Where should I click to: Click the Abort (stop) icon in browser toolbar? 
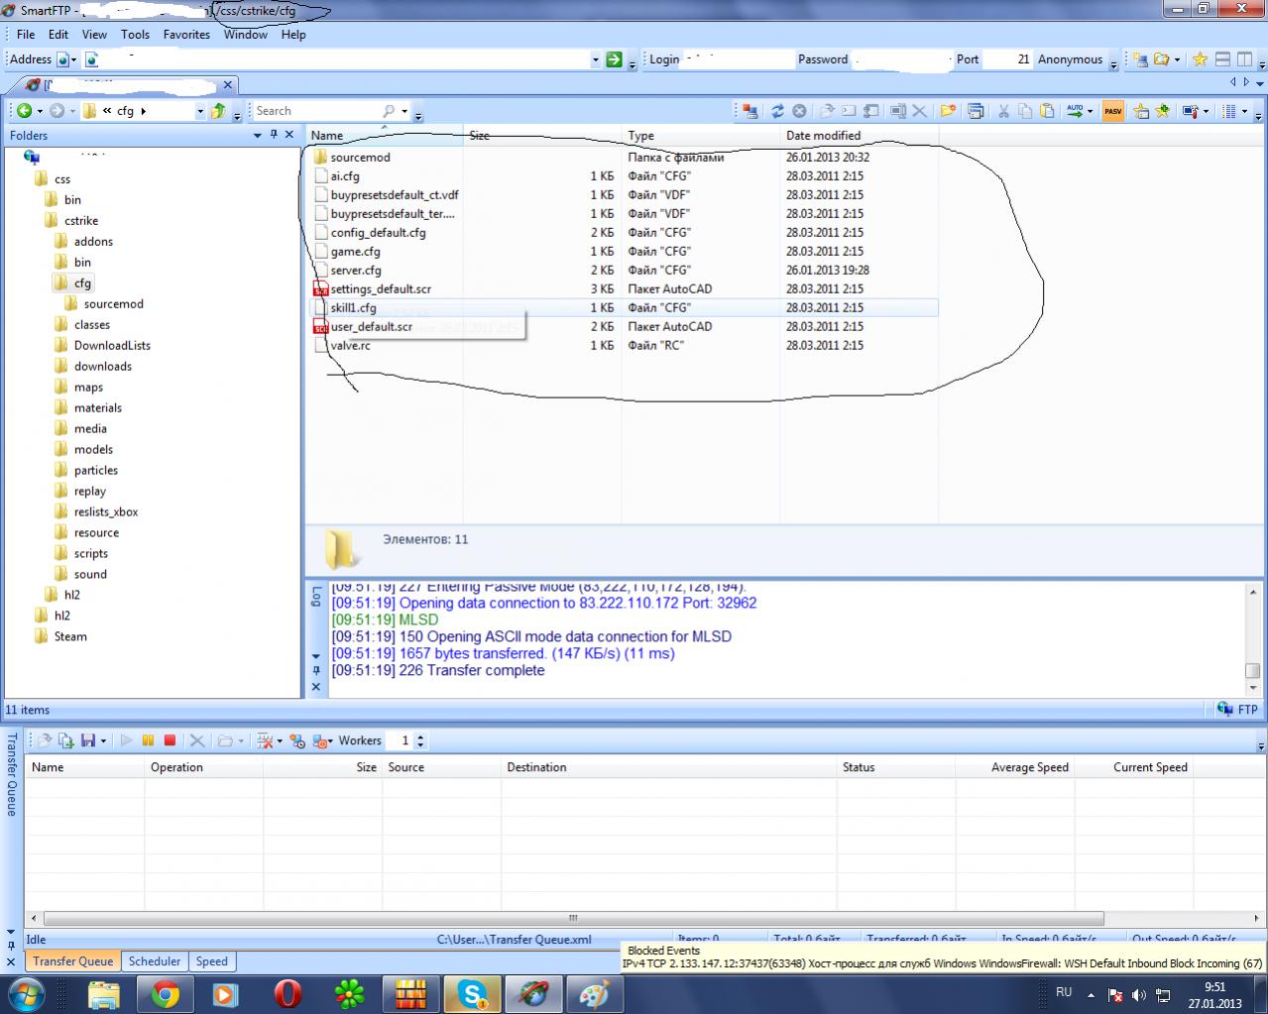(799, 111)
